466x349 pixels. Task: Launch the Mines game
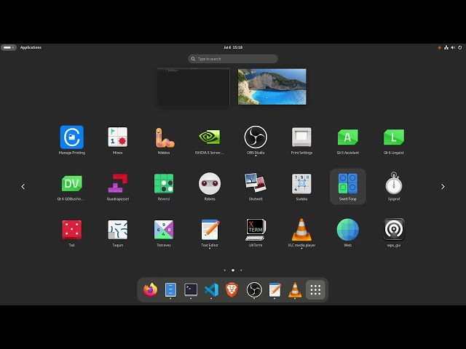pos(118,140)
